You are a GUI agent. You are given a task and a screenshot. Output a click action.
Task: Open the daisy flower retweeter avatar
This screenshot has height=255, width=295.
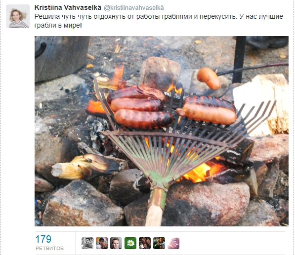point(130,243)
